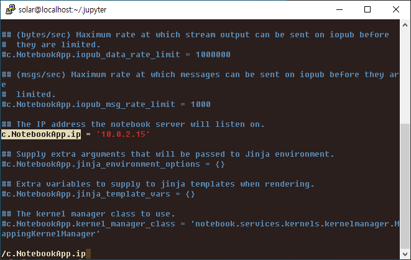Screen dimensions: 411x260
Task: Click the '## The IP address' comment line
Action: tap(133, 124)
